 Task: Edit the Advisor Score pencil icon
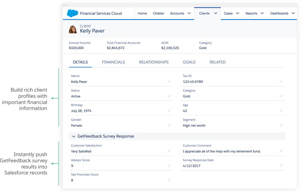(x=169, y=166)
